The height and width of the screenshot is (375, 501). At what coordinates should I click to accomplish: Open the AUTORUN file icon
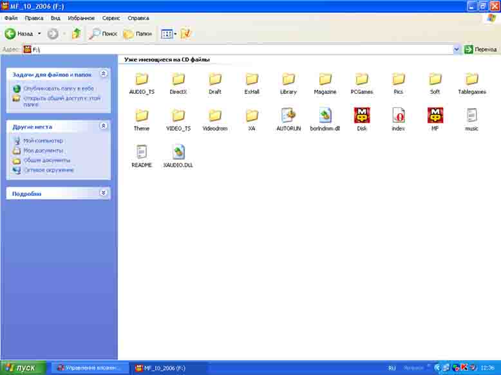(x=288, y=116)
